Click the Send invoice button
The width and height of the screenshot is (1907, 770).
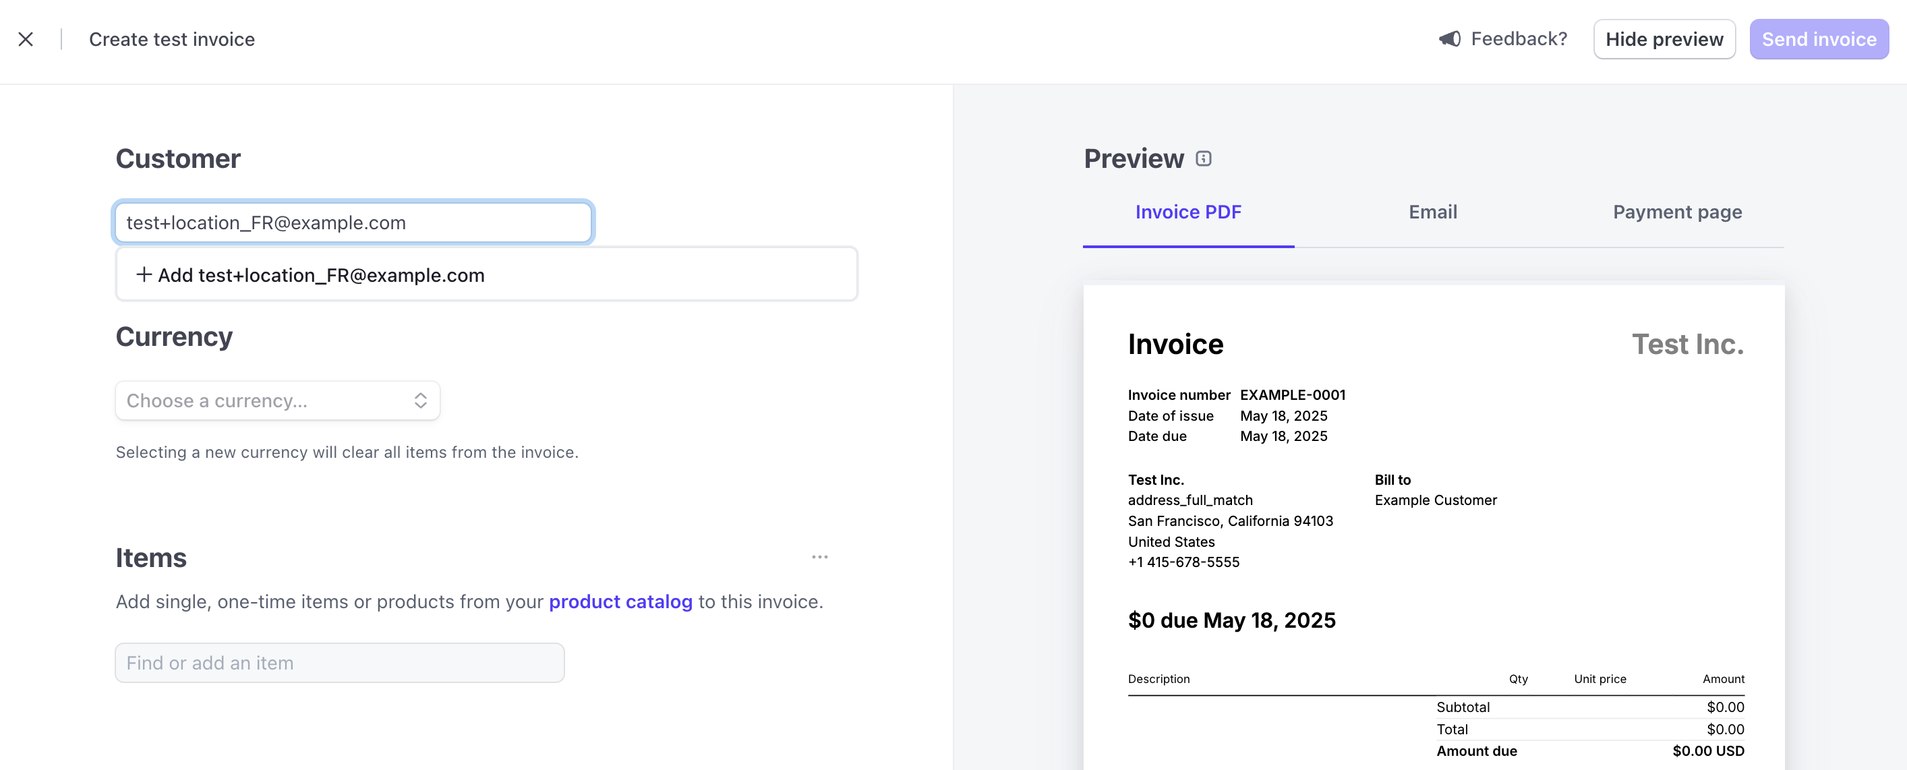tap(1819, 39)
